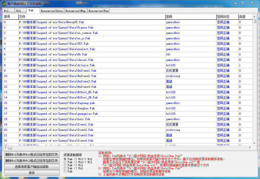
Task: Click the vertical scrollbar thumb
Action: click(x=254, y=21)
